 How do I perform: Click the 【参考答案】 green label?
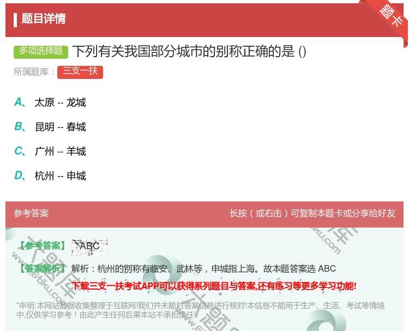coord(42,246)
